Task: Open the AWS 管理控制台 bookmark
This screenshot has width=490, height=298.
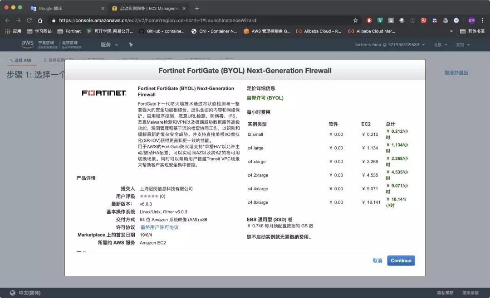Action: click(267, 31)
